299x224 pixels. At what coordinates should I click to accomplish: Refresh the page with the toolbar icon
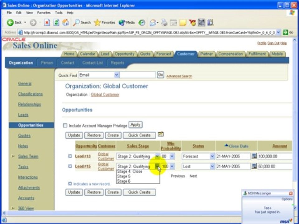(56, 22)
